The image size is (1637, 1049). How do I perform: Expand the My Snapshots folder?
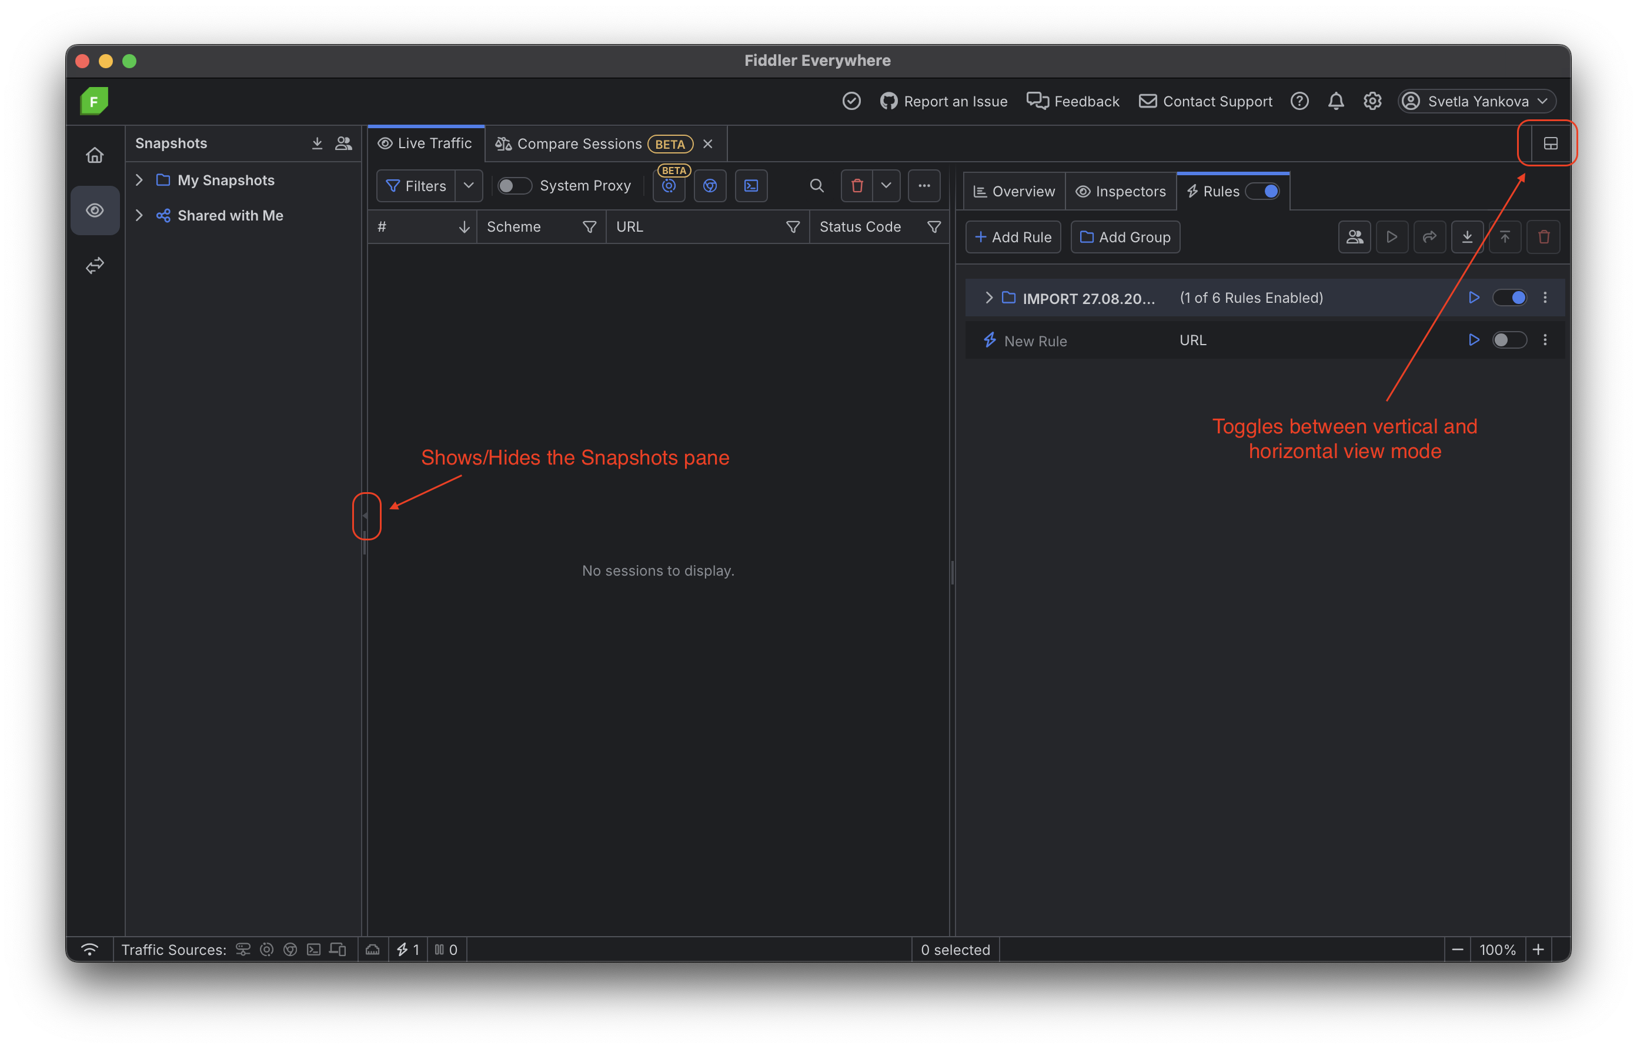(x=139, y=180)
